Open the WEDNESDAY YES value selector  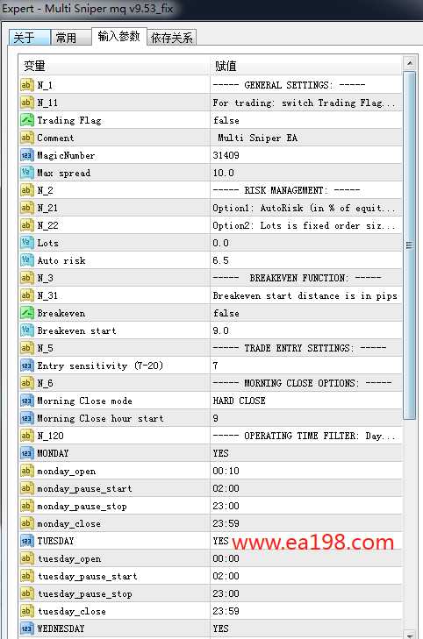306,628
